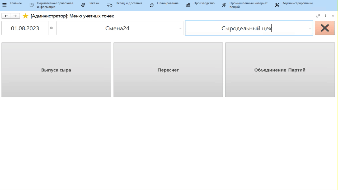Screen dimensions: 338x190
Task: Click the get link chain icon
Action: (x=318, y=16)
